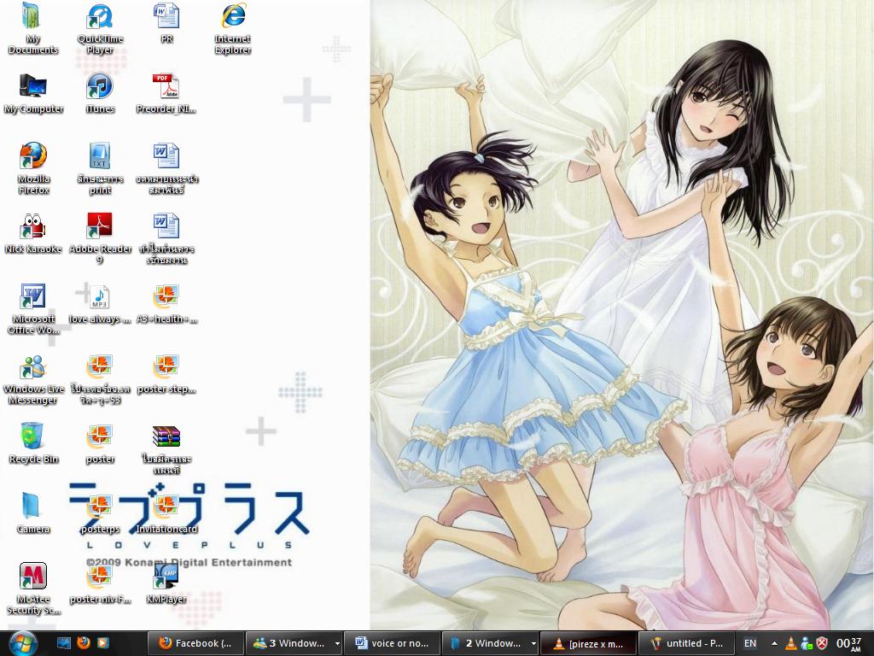Launch the McAfee Security Scan shortcut

click(33, 589)
